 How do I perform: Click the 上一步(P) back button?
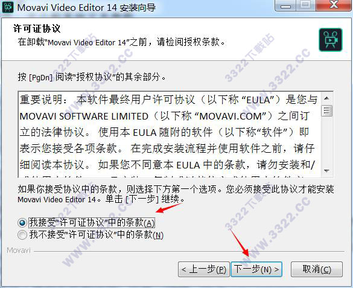pos(204,269)
